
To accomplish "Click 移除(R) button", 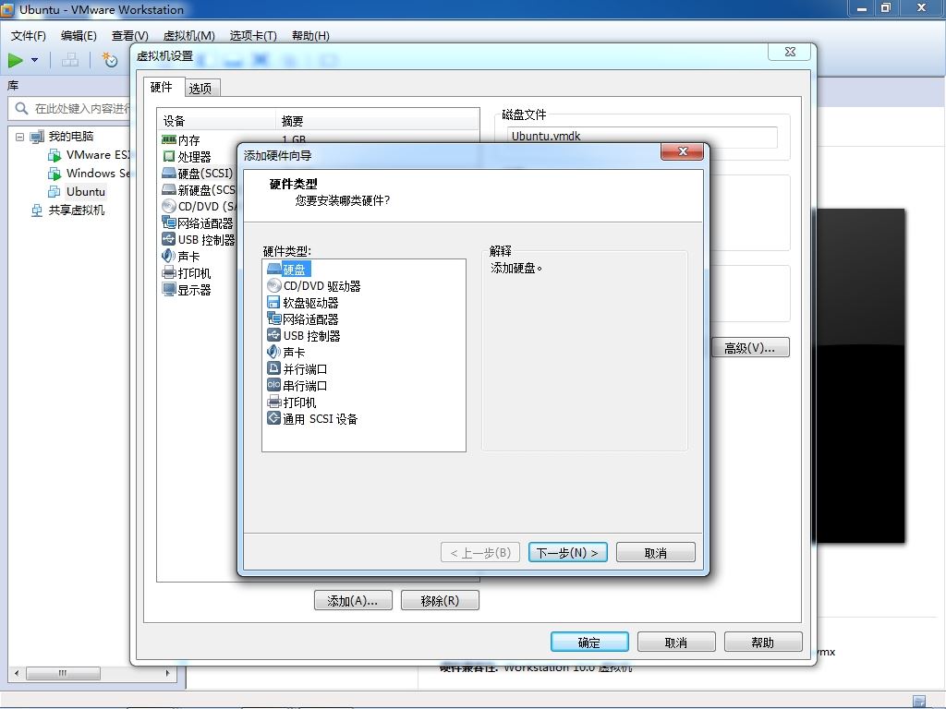I will click(440, 600).
